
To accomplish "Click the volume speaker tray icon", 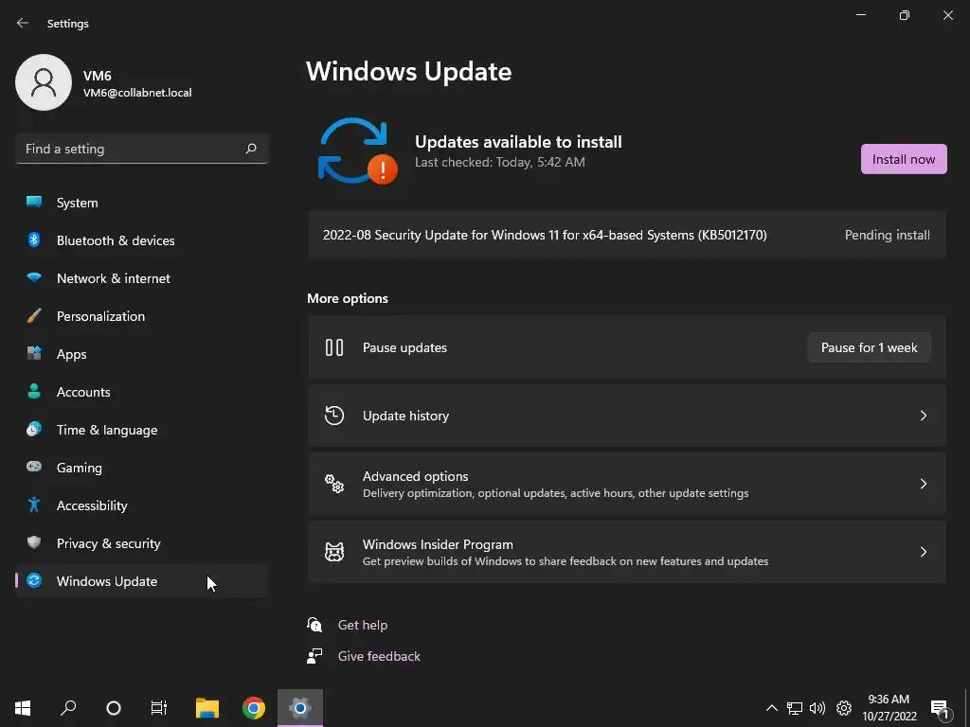I will [x=817, y=708].
